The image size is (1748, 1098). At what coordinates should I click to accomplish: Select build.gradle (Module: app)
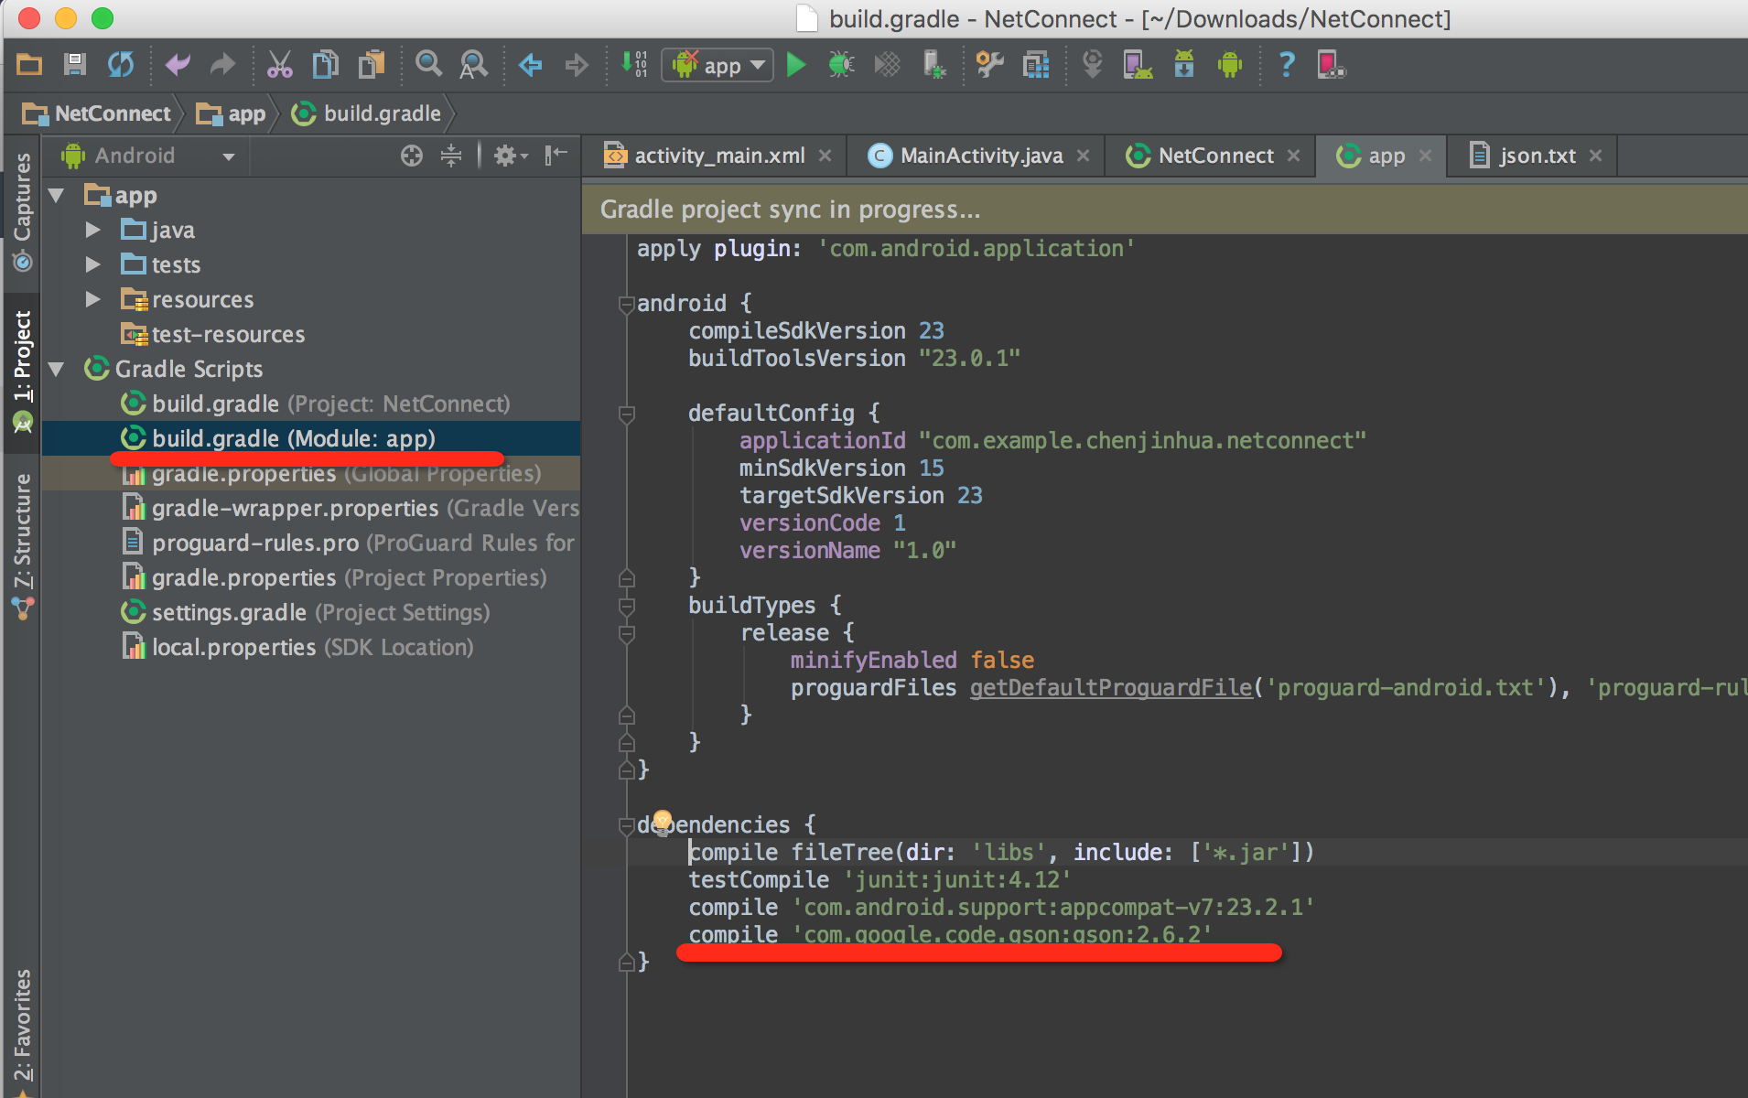point(279,438)
